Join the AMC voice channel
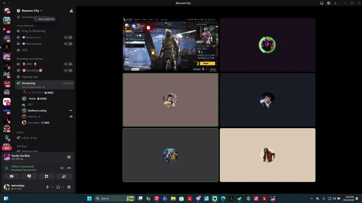362x203 pixels. (45, 64)
